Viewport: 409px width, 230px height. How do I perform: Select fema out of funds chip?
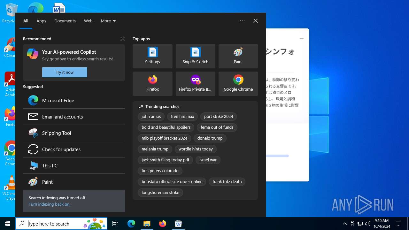(x=217, y=127)
